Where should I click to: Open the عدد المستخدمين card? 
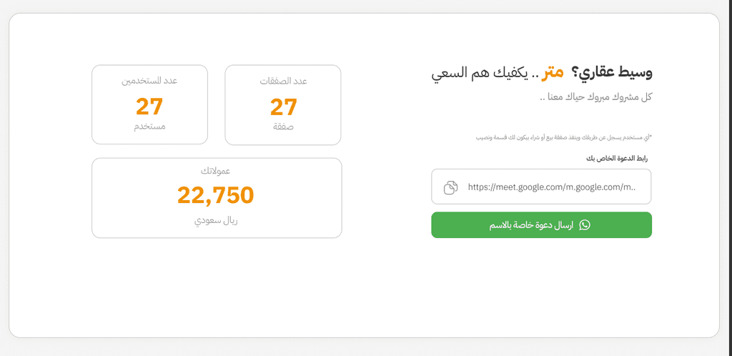(150, 104)
